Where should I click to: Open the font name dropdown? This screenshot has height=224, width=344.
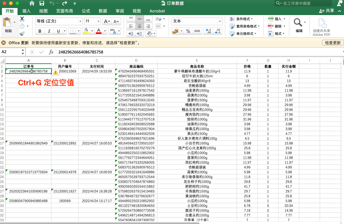(x=80, y=21)
